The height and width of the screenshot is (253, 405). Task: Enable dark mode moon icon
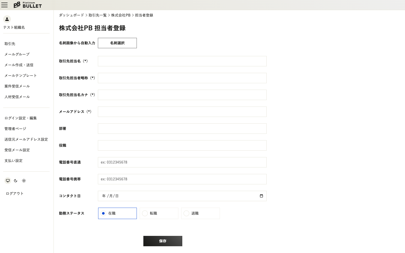coord(16,181)
